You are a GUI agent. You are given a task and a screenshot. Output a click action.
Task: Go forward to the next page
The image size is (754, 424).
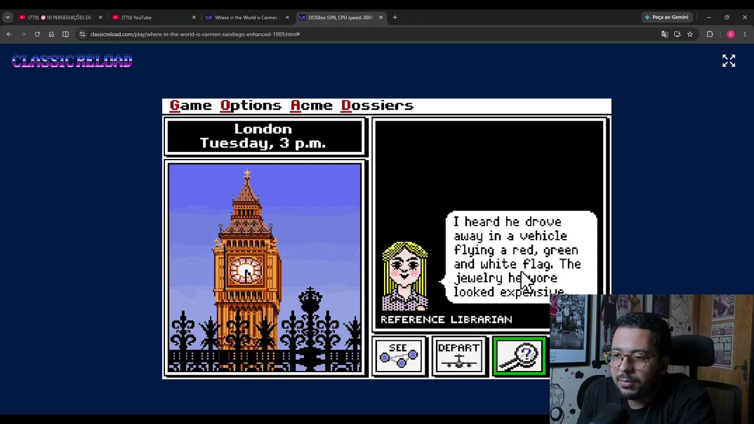[23, 34]
